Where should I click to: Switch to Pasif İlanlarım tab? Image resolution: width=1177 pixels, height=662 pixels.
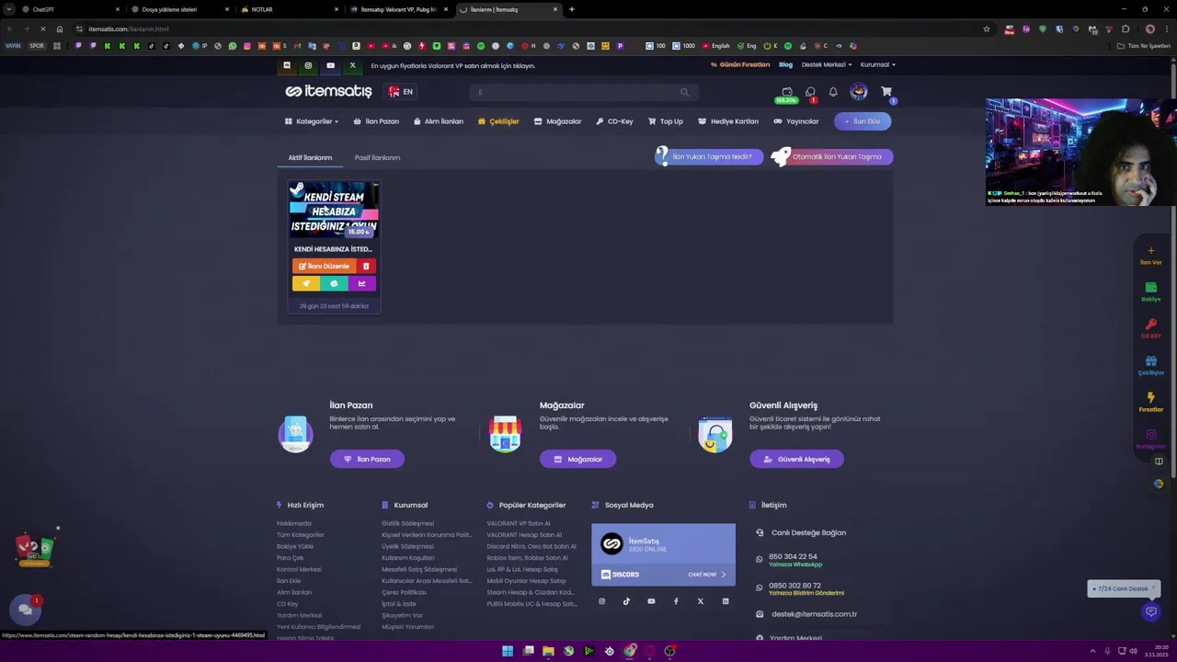[377, 158]
